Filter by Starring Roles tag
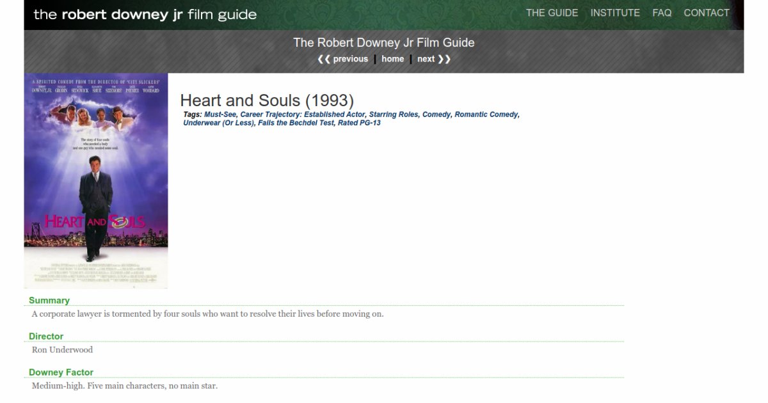The height and width of the screenshot is (403, 768). [x=393, y=115]
